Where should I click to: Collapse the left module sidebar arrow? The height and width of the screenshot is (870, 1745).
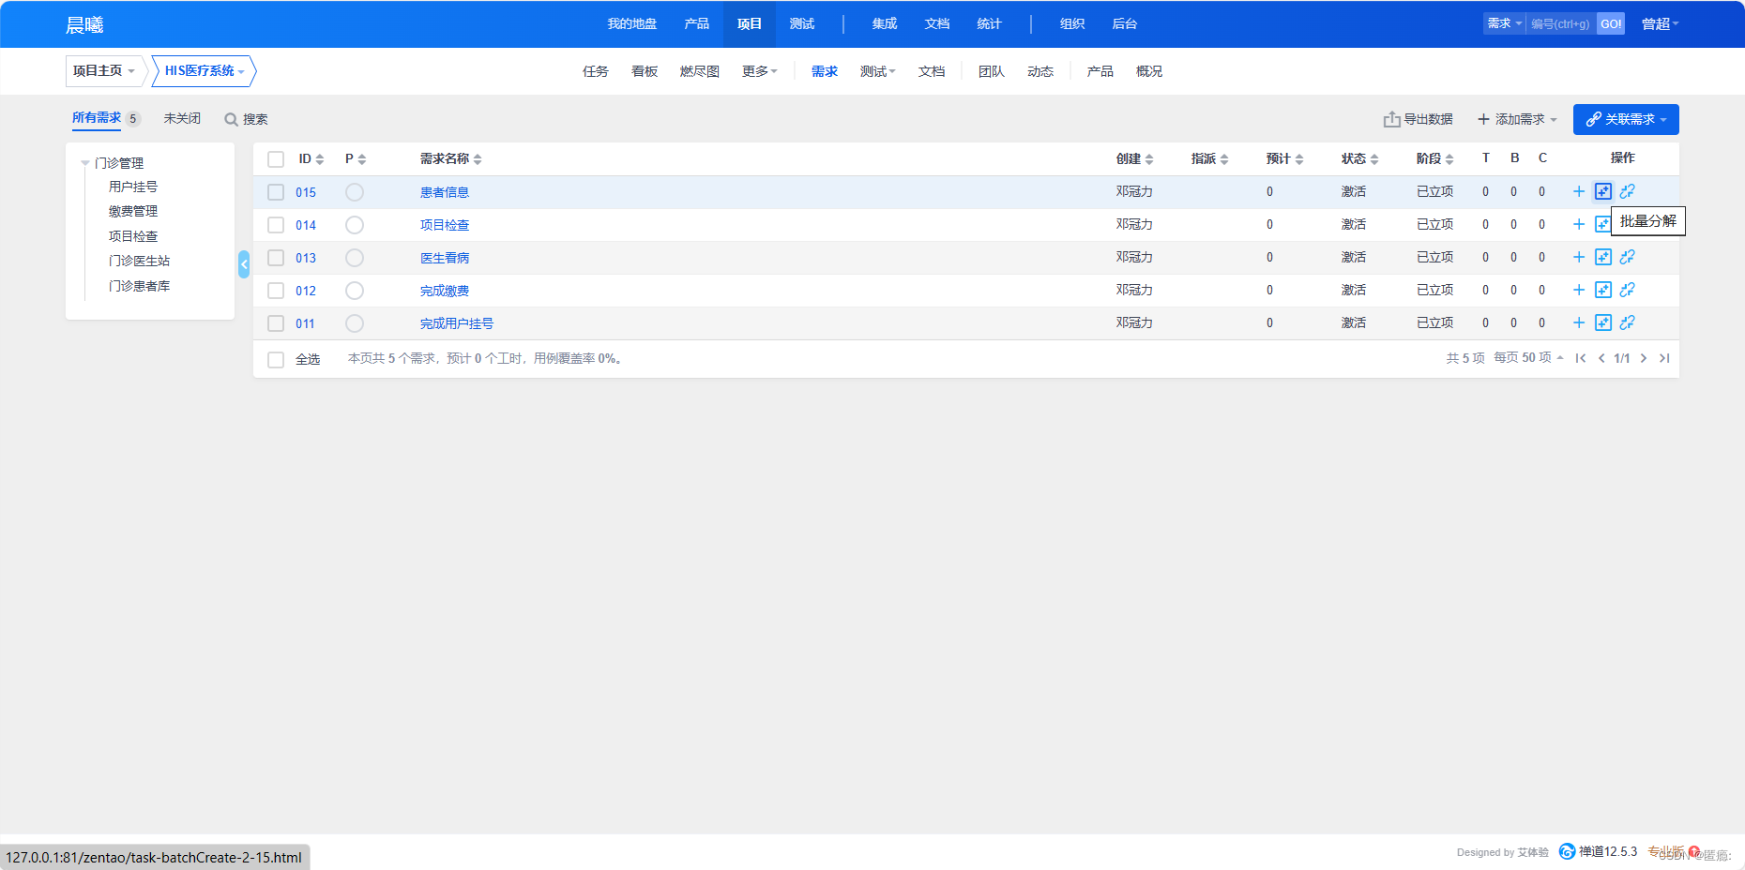click(x=244, y=264)
